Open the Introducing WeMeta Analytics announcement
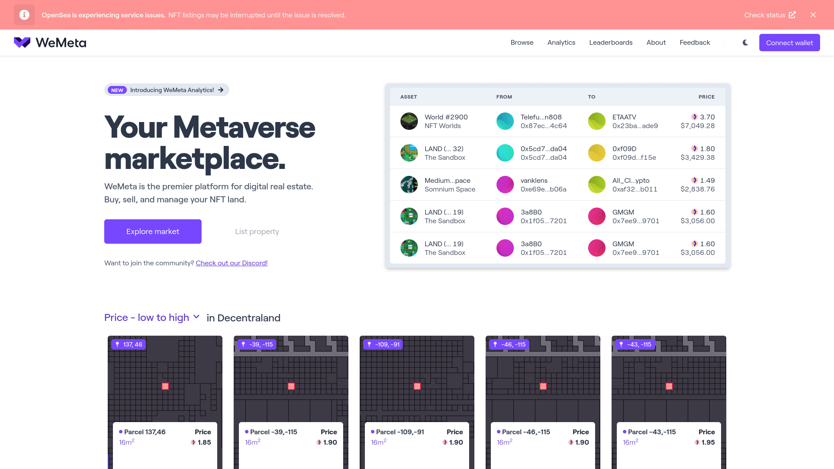 [x=167, y=90]
